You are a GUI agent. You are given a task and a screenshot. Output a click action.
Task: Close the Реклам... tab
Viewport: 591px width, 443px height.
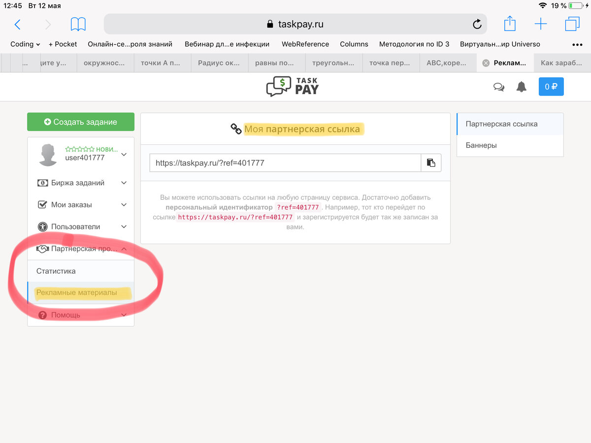(486, 63)
